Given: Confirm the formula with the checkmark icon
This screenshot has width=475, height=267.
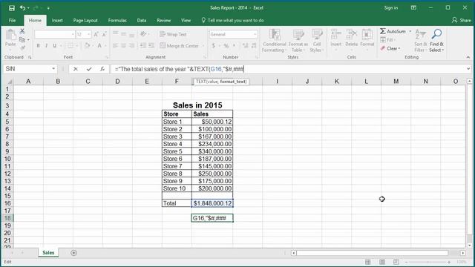Looking at the screenshot, I should click(89, 69).
